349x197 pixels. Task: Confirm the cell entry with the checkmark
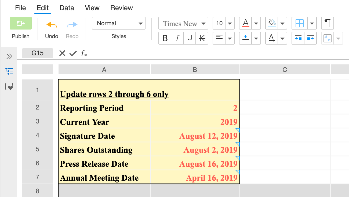click(72, 53)
